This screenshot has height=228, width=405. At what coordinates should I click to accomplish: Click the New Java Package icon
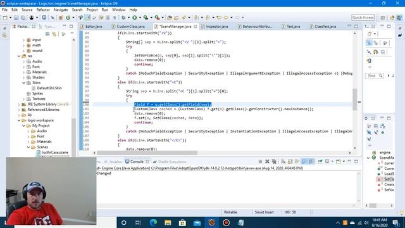pos(61,18)
